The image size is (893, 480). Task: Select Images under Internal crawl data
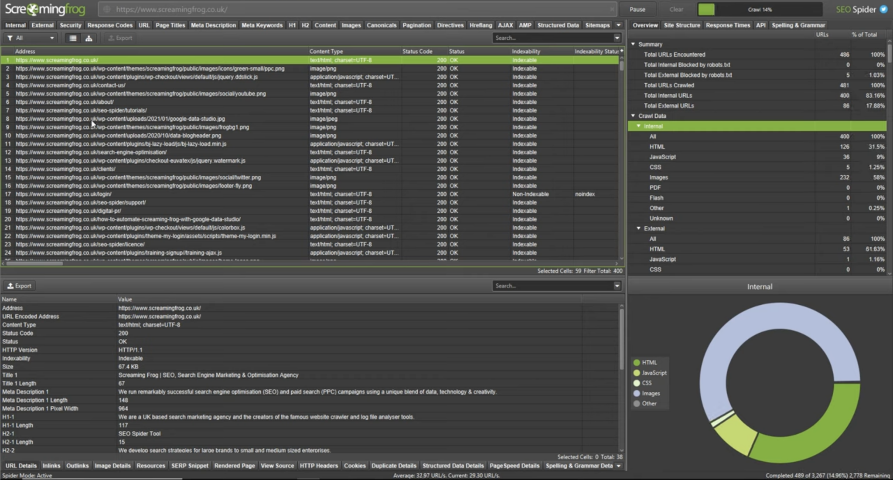pyautogui.click(x=757, y=177)
